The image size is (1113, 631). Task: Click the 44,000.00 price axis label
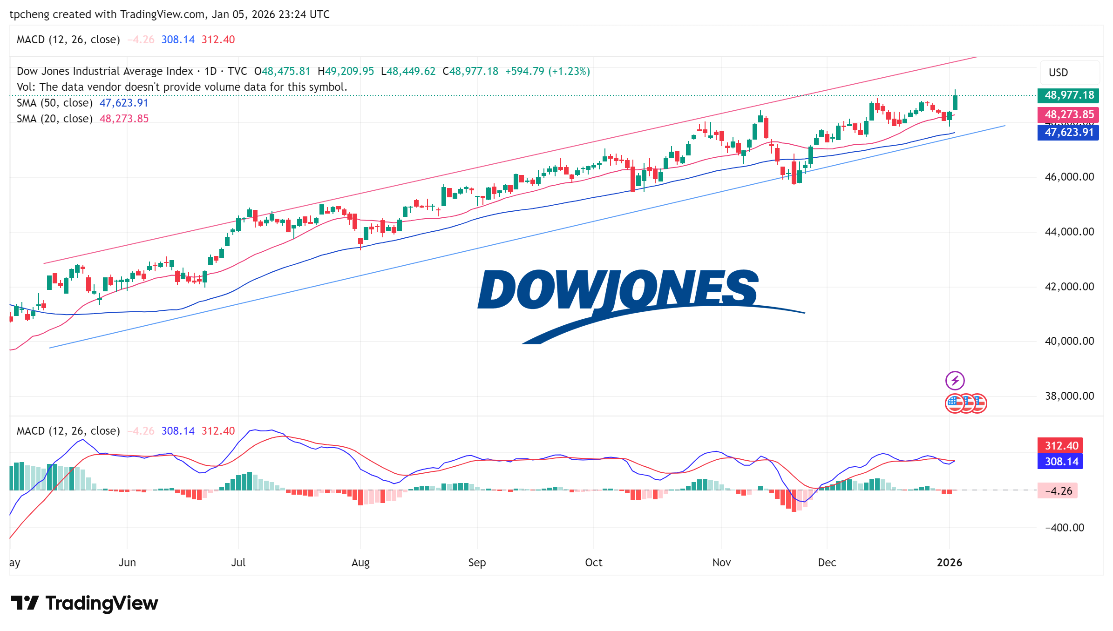1069,232
